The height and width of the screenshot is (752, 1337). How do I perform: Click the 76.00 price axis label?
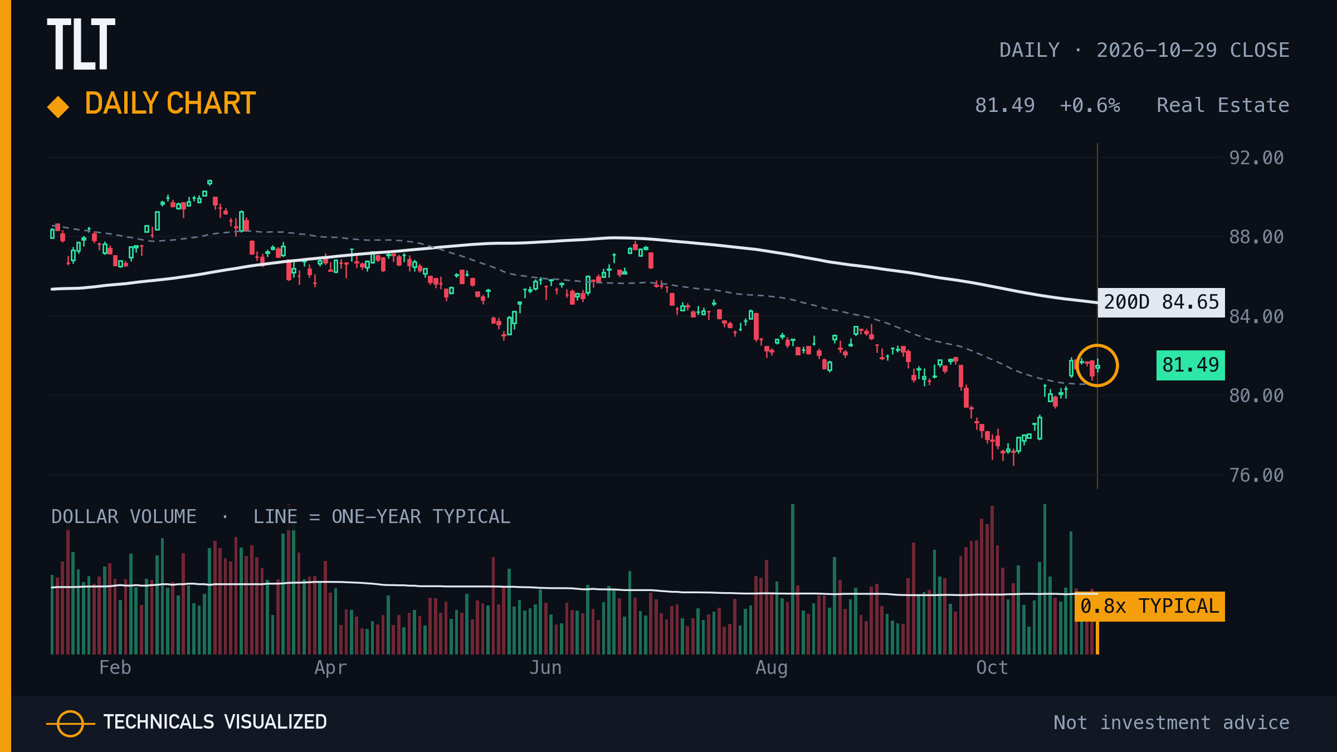tap(1257, 476)
